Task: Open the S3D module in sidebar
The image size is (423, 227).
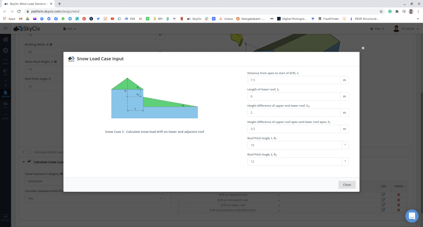Action: pos(5,72)
